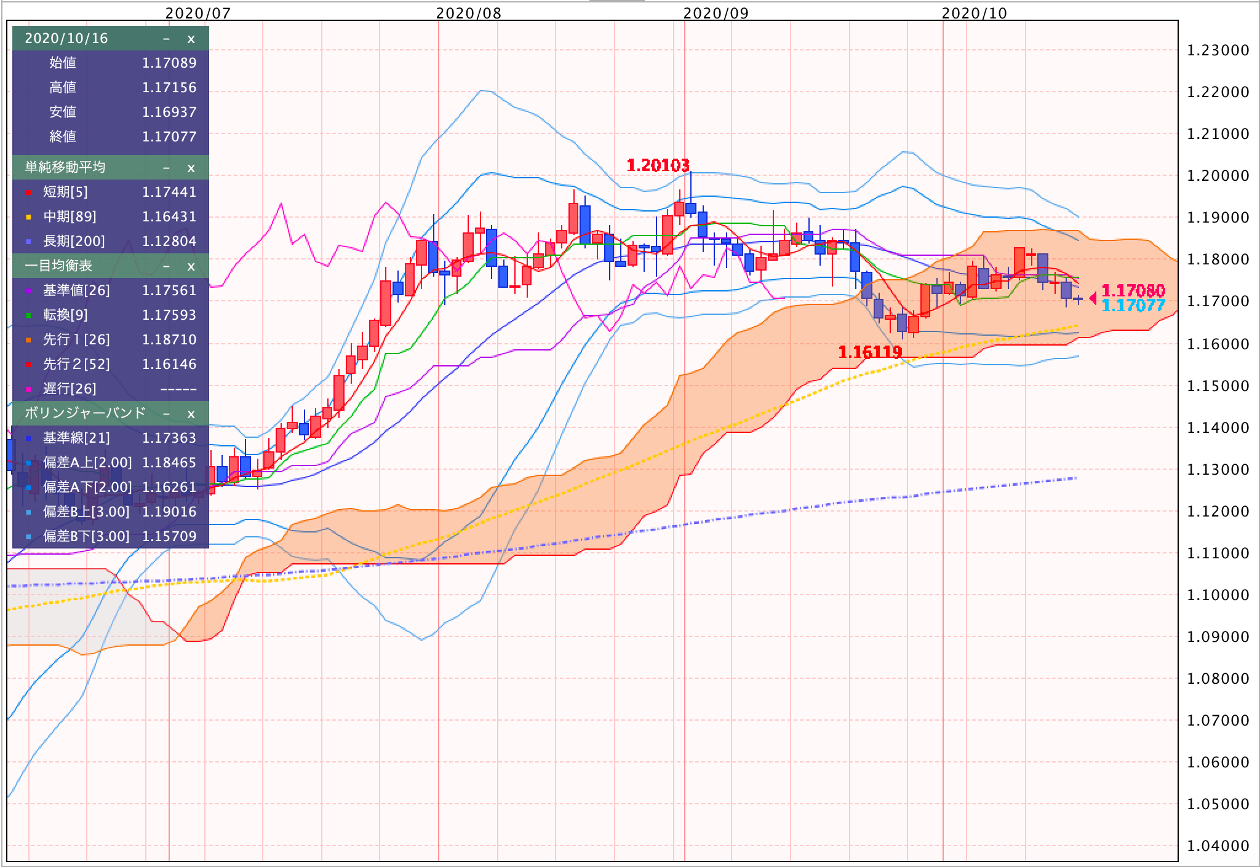
Task: Click the 偏差B上 value 1.19016
Action: click(169, 512)
